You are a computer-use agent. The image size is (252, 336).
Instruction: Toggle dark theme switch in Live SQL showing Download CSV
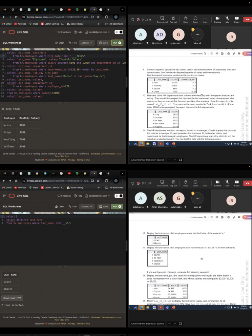(119, 196)
